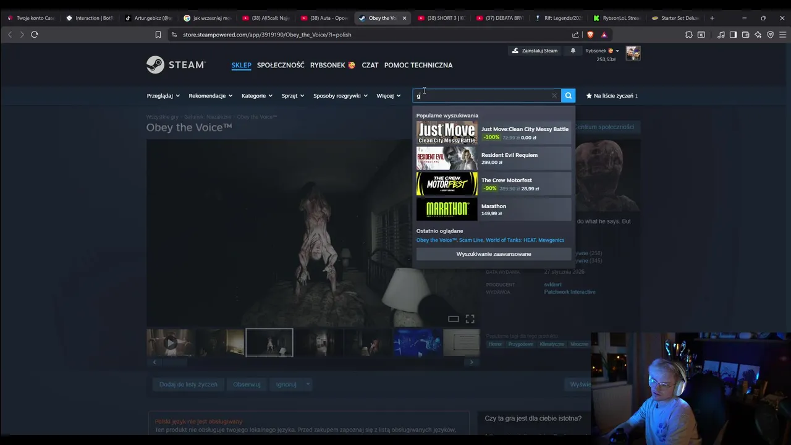The height and width of the screenshot is (445, 791).
Task: Switch to Starter Set Deluxe tab
Action: coord(675,18)
